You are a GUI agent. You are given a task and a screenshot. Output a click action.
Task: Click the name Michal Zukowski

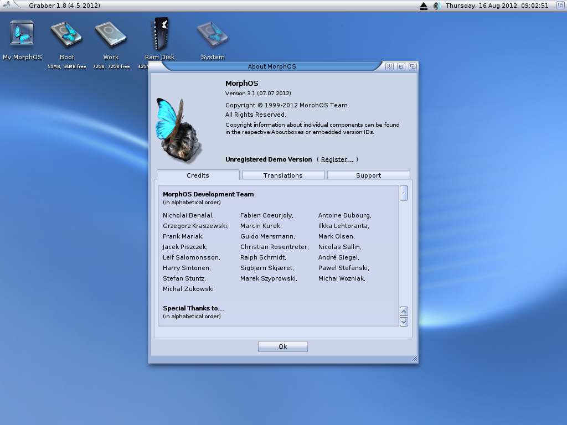(188, 289)
